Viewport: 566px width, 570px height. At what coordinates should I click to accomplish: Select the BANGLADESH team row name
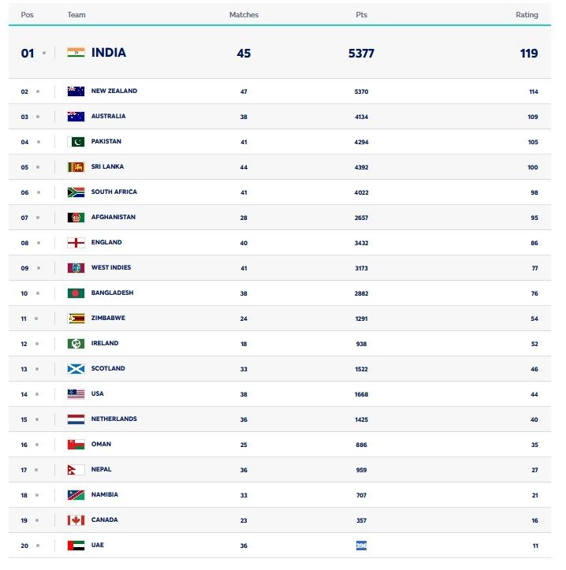pos(112,292)
